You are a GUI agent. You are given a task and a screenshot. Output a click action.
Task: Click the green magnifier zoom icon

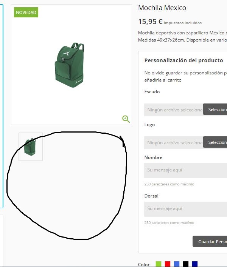[x=126, y=119]
